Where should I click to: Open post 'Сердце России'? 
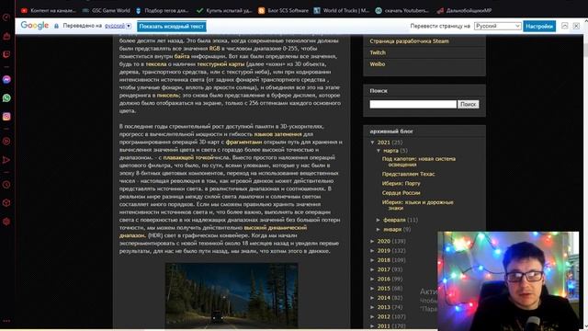[x=401, y=193]
